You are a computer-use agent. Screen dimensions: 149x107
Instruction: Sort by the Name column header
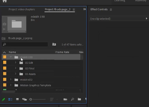(x=12, y=52)
